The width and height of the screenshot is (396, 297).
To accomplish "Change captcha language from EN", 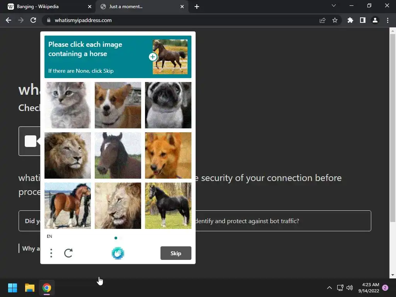I will (x=49, y=236).
